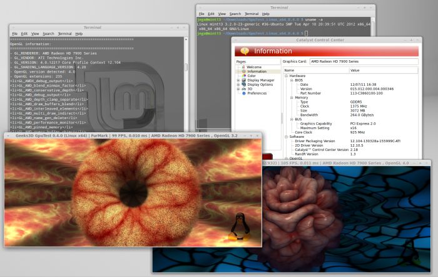This screenshot has width=438, height=277.
Task: Collapse the Memory group in info table
Action: (292, 98)
